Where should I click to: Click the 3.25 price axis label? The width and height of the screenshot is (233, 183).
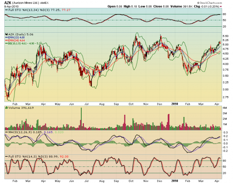(225, 82)
